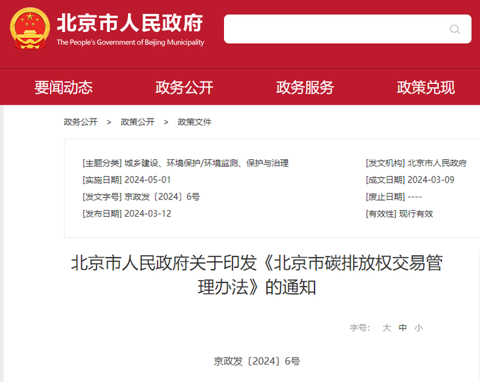The image size is (480, 382).
Task: Click the validity status 现行有效
Action: point(416,213)
